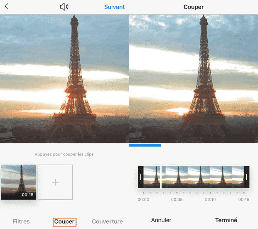Click the 00:00 start time marker
Viewport: 258px width, 229px height.
click(x=143, y=199)
